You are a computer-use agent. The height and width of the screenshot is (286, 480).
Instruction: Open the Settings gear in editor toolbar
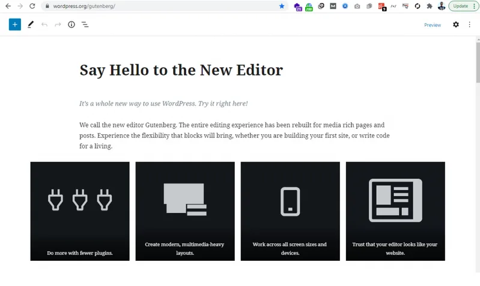pos(456,25)
